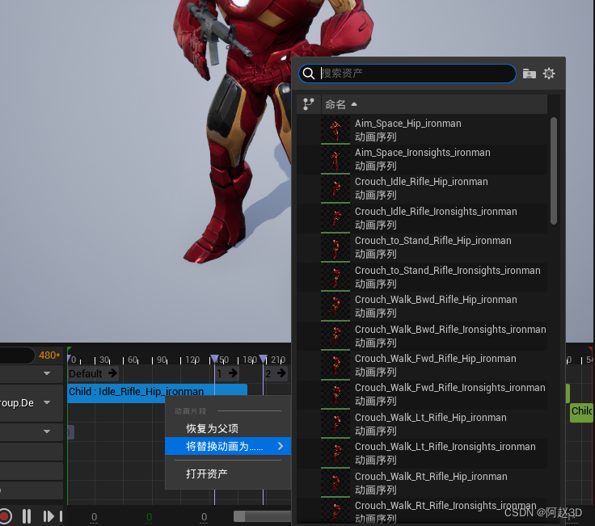Select Crouch_Walk_Rt_Rifle_Hip_ironman
The image size is (595, 526).
[x=422, y=483]
